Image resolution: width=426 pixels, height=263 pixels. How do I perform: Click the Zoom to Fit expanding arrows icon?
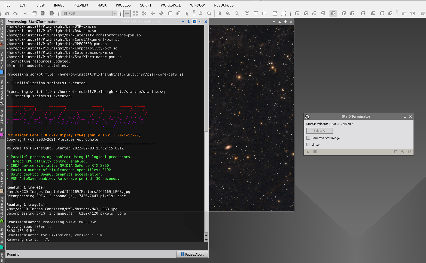click(135, 13)
